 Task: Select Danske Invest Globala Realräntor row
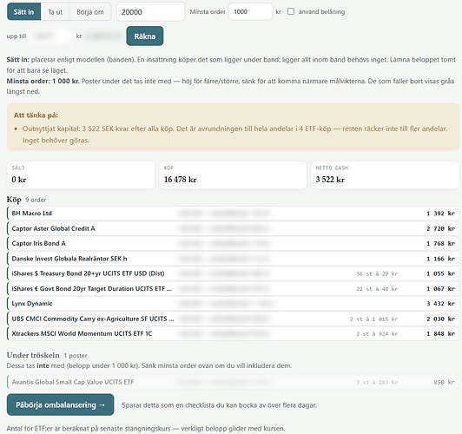coord(233,259)
